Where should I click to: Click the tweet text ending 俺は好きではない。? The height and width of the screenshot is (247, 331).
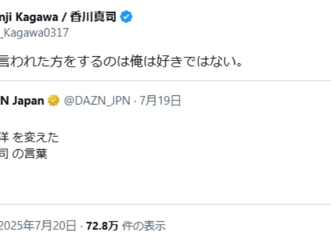121,61
